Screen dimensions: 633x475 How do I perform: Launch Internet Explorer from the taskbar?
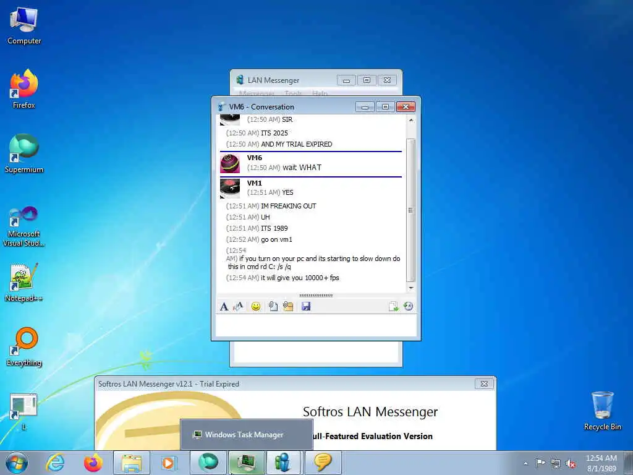[55, 463]
